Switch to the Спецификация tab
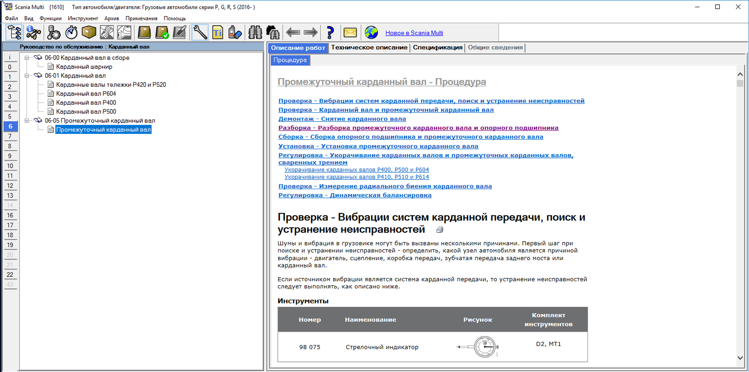 (437, 48)
